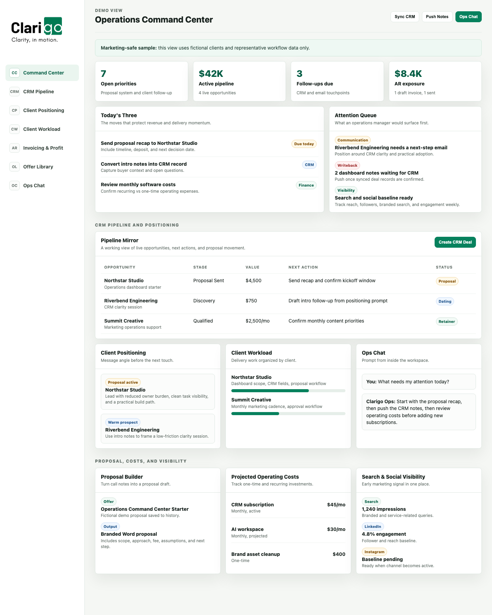Viewport: 492px width, 615px height.
Task: Click the Opportunity column header
Action: pyautogui.click(x=120, y=267)
